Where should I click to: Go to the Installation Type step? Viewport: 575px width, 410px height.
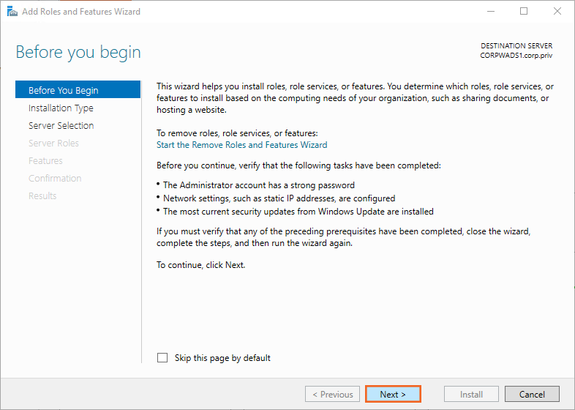[61, 108]
